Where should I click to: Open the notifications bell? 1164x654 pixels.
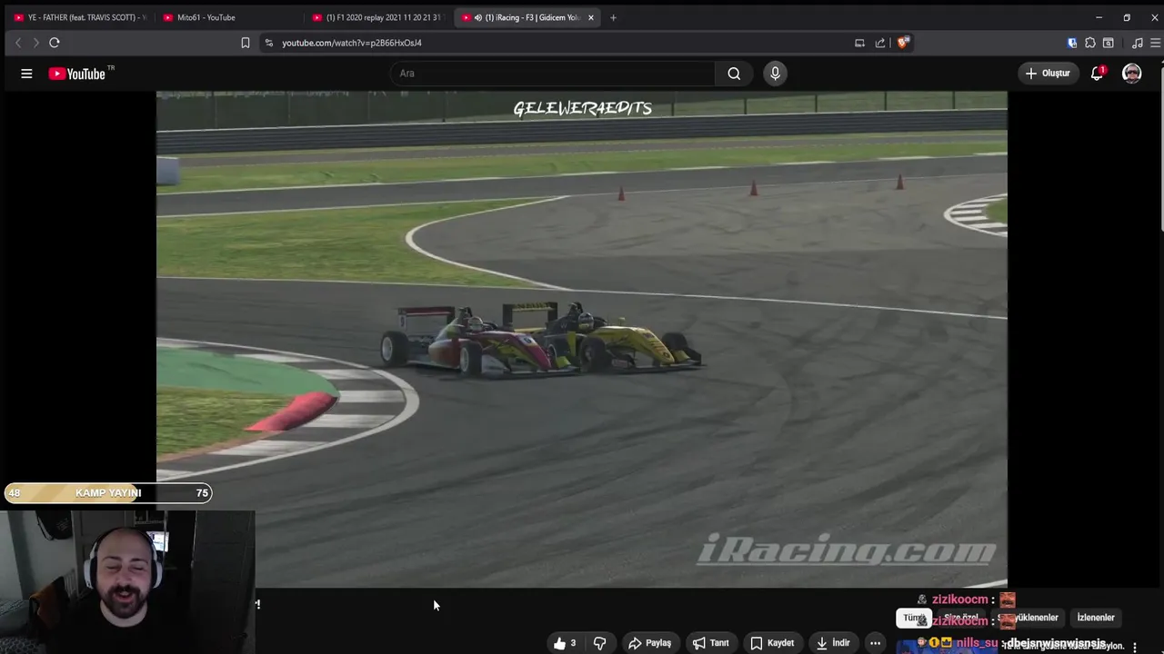point(1098,74)
